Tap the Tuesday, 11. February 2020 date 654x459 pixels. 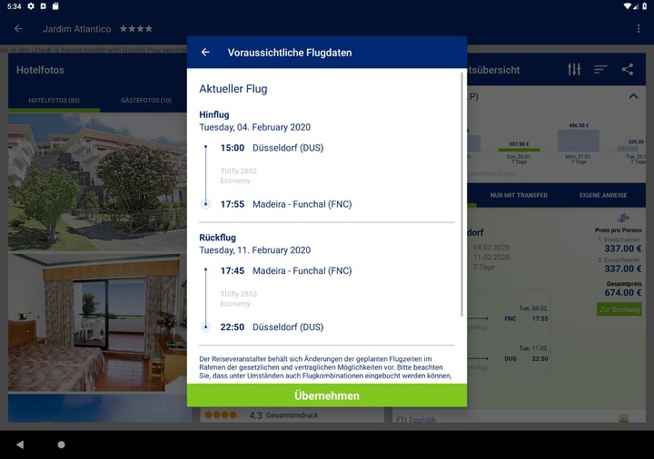[x=255, y=249]
